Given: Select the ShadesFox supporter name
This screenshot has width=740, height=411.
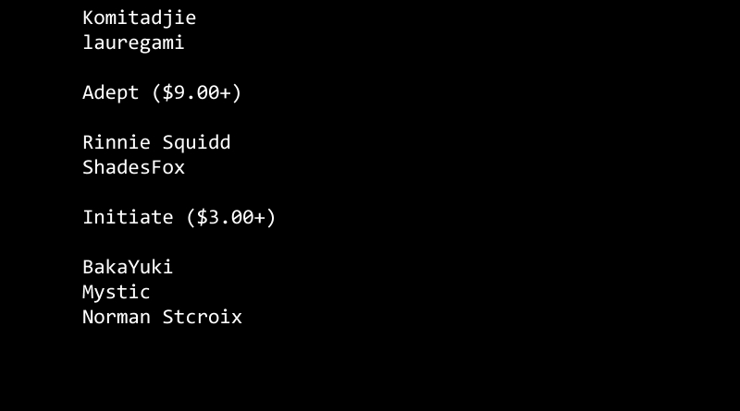Looking at the screenshot, I should [x=133, y=167].
